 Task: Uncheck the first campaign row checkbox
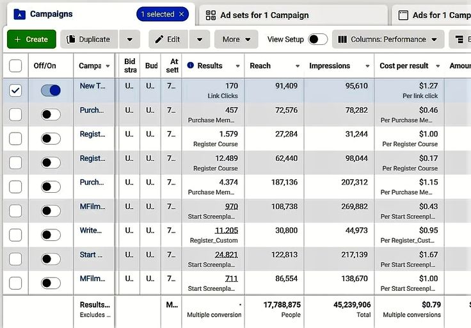pos(15,90)
